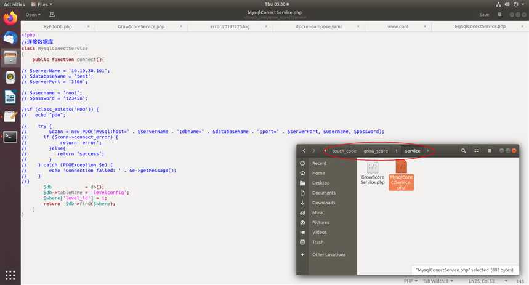The width and height of the screenshot is (529, 285).
Task: Switch to MysqlConectService.php tab
Action: 480,26
